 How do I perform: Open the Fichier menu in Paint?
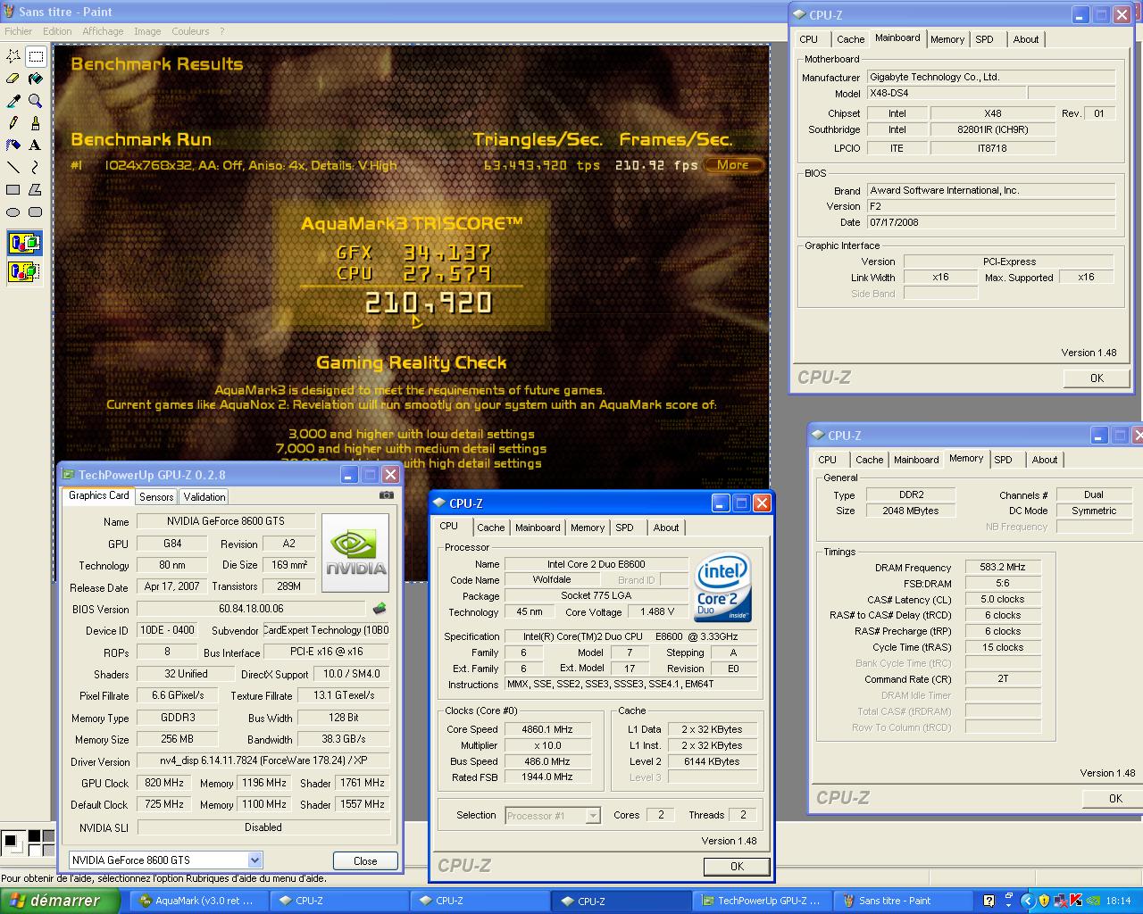(18, 31)
